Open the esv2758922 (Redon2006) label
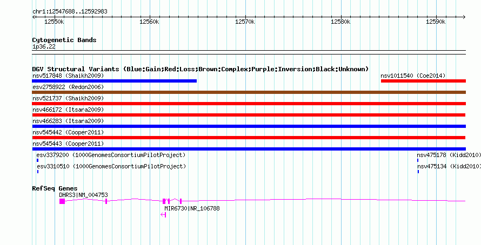The image size is (481, 245). (x=68, y=87)
